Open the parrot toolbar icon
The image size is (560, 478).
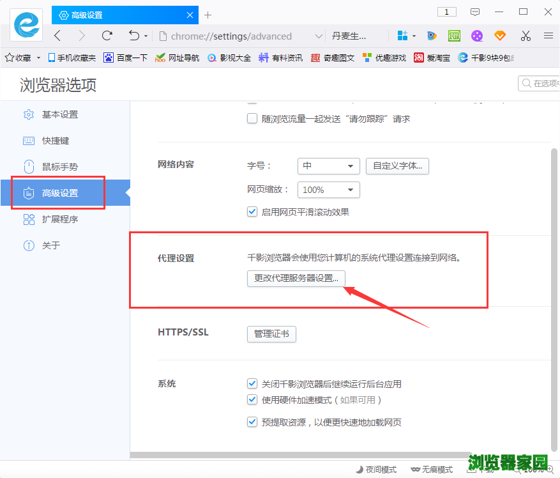pyautogui.click(x=432, y=36)
